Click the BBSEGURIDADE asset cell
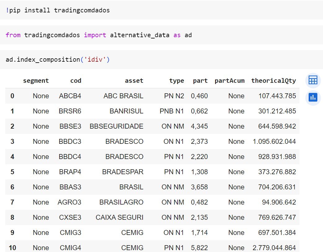Viewport: 323px width, 252px height. (116, 126)
